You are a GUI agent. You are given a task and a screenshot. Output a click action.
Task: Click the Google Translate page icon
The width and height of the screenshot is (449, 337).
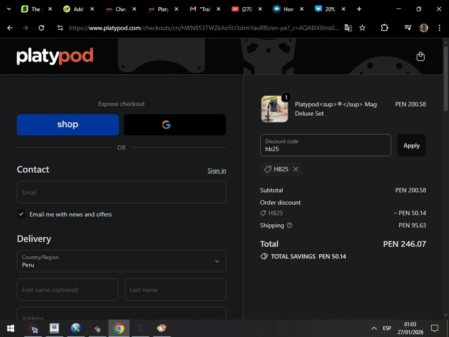348,28
